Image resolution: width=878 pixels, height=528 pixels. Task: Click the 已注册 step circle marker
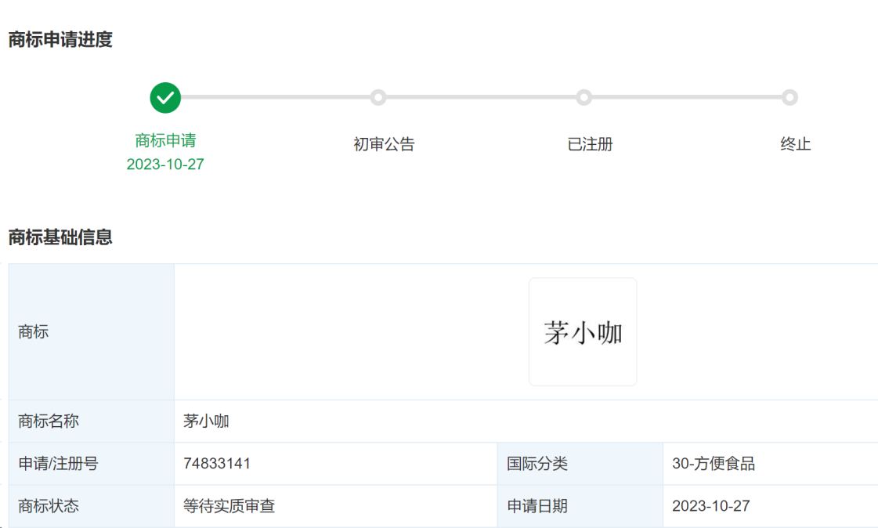pyautogui.click(x=584, y=97)
